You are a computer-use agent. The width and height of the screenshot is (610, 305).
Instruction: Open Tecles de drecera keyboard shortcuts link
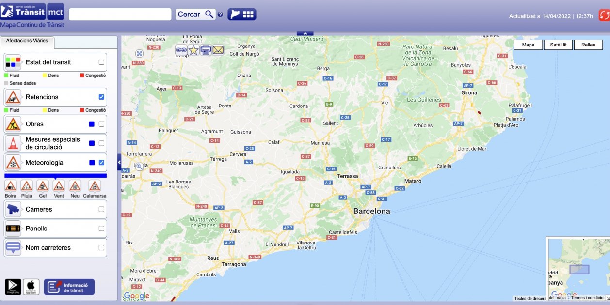530,298
